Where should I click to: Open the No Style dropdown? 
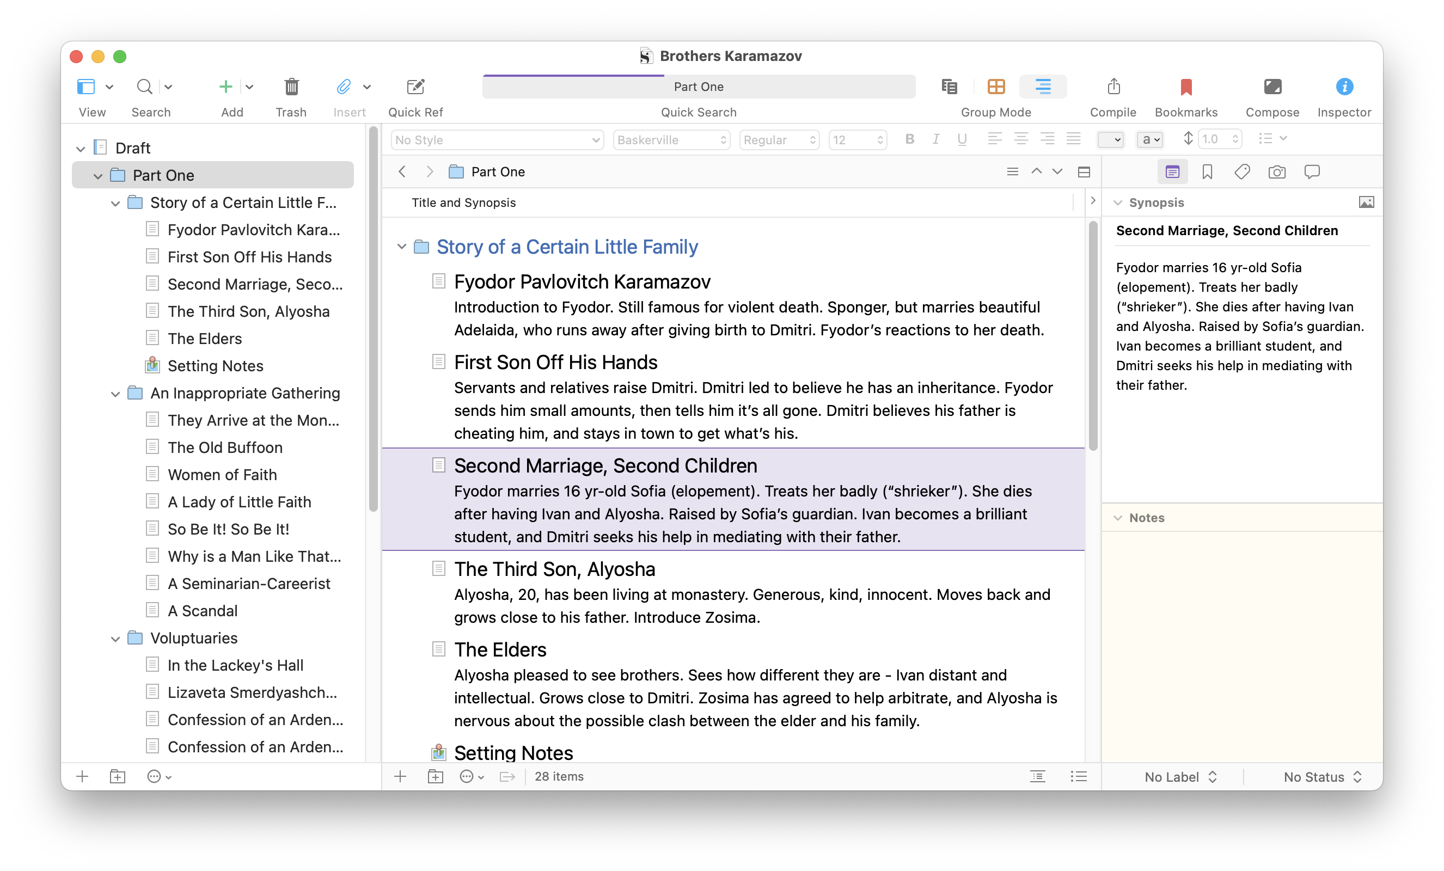coord(497,140)
